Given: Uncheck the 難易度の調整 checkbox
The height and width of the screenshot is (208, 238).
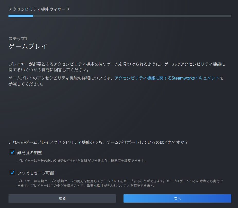Looking at the screenshot, I should 12,152.
